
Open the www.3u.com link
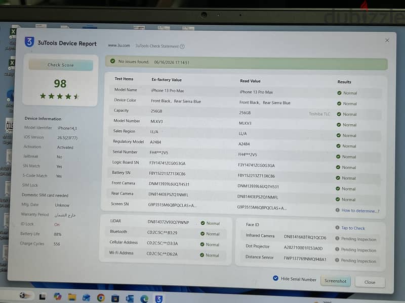point(119,45)
